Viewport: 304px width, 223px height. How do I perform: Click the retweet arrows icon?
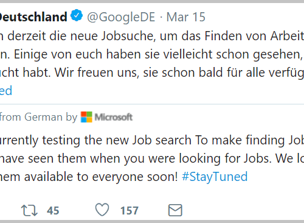coord(29,210)
